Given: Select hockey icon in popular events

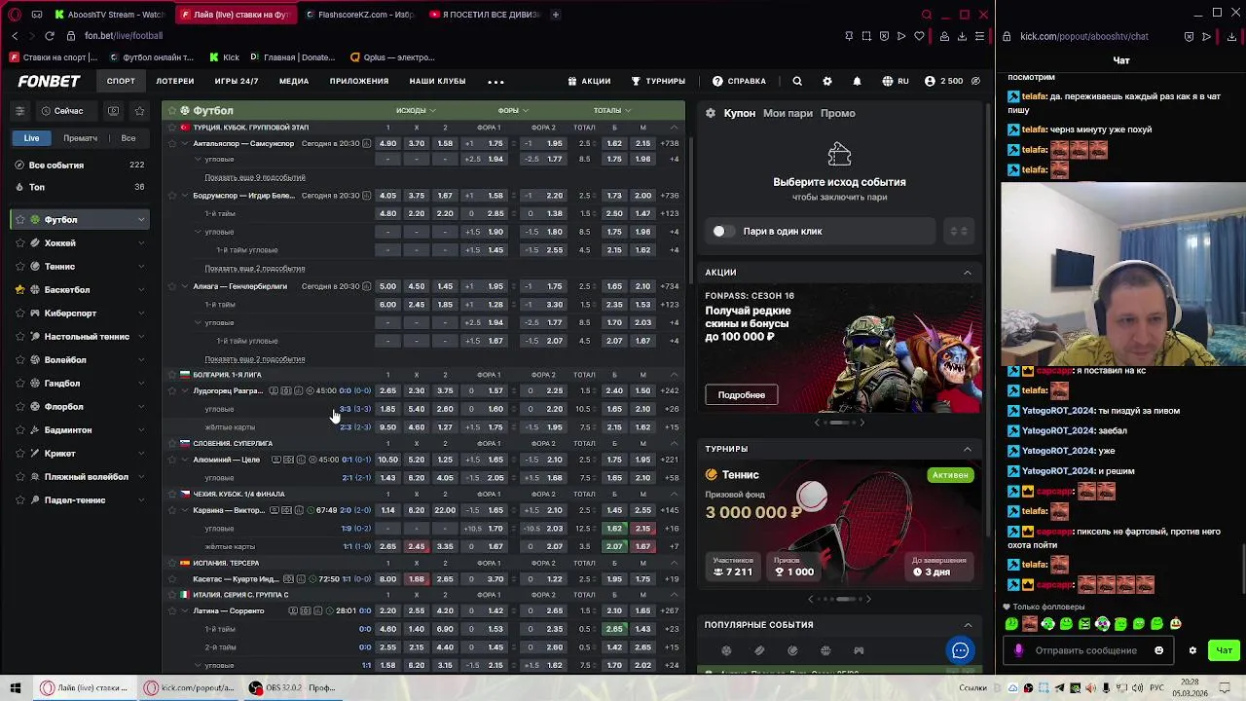Looking at the screenshot, I should click(759, 650).
